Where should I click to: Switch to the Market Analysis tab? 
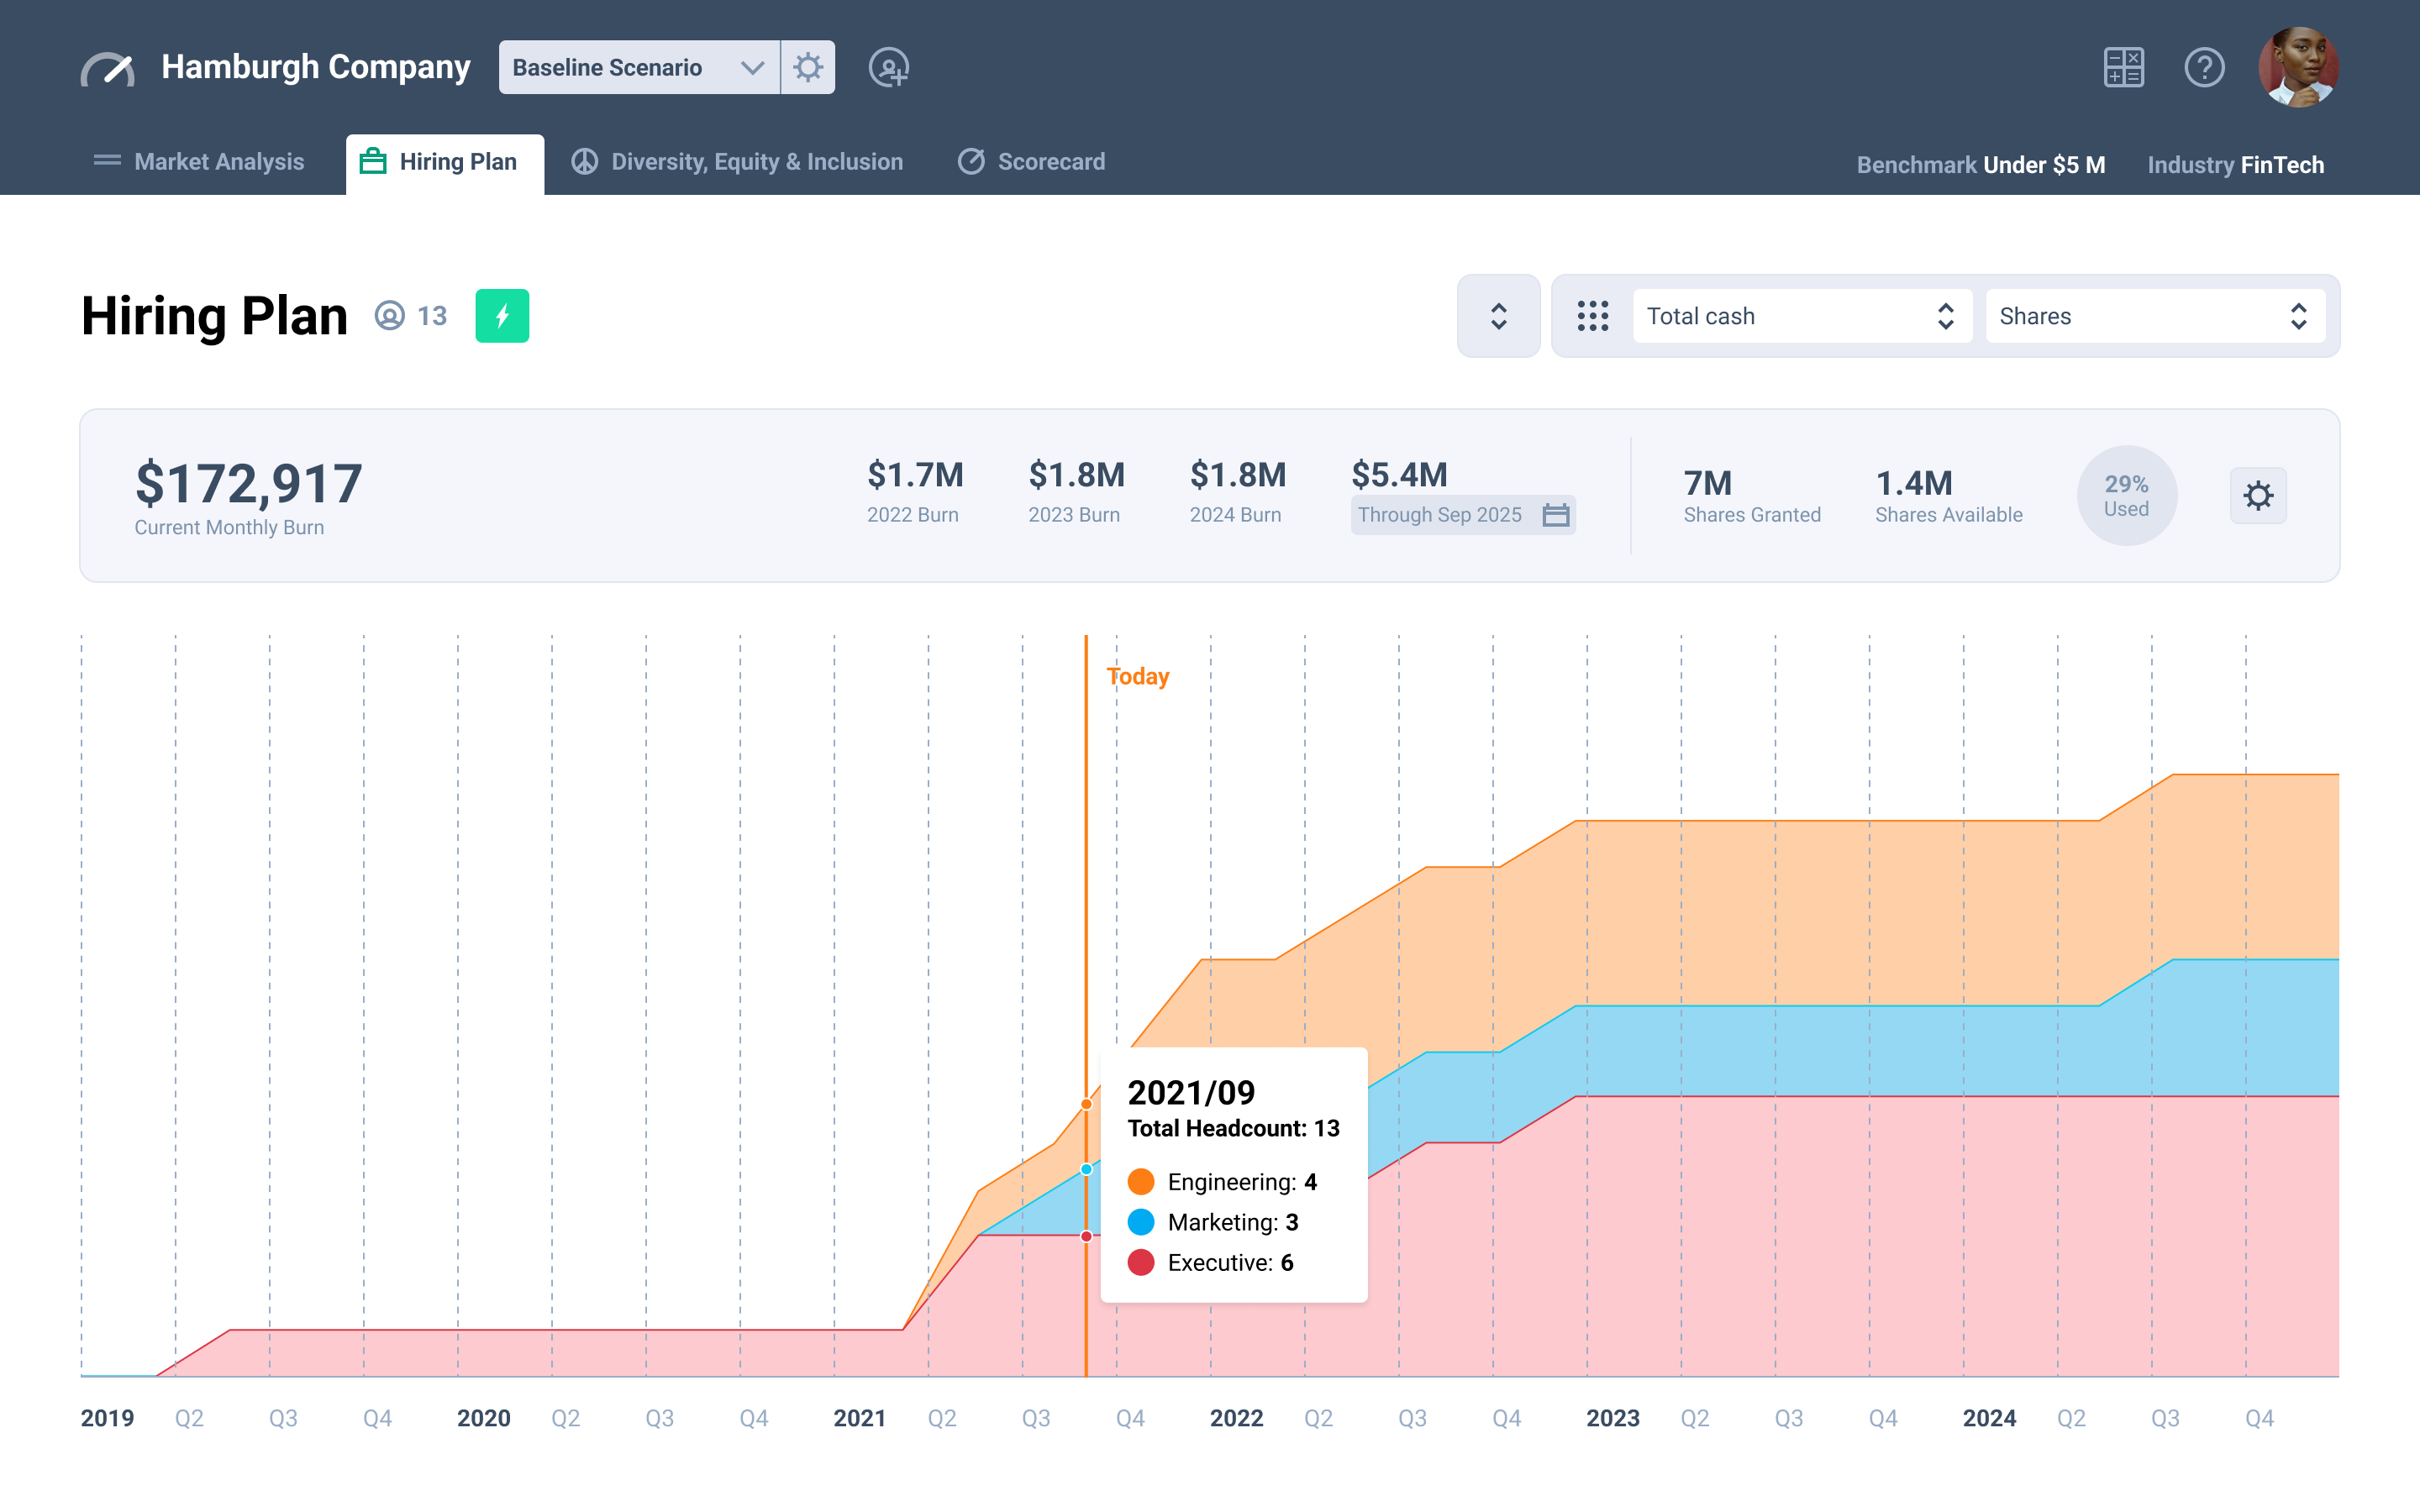click(x=218, y=161)
